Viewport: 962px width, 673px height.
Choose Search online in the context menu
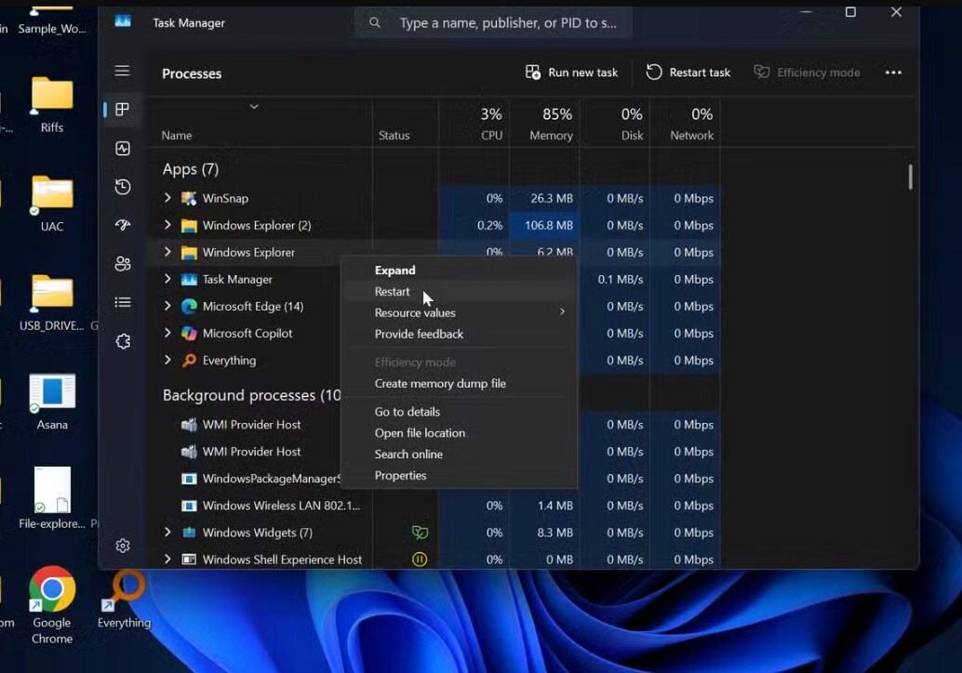[409, 454]
